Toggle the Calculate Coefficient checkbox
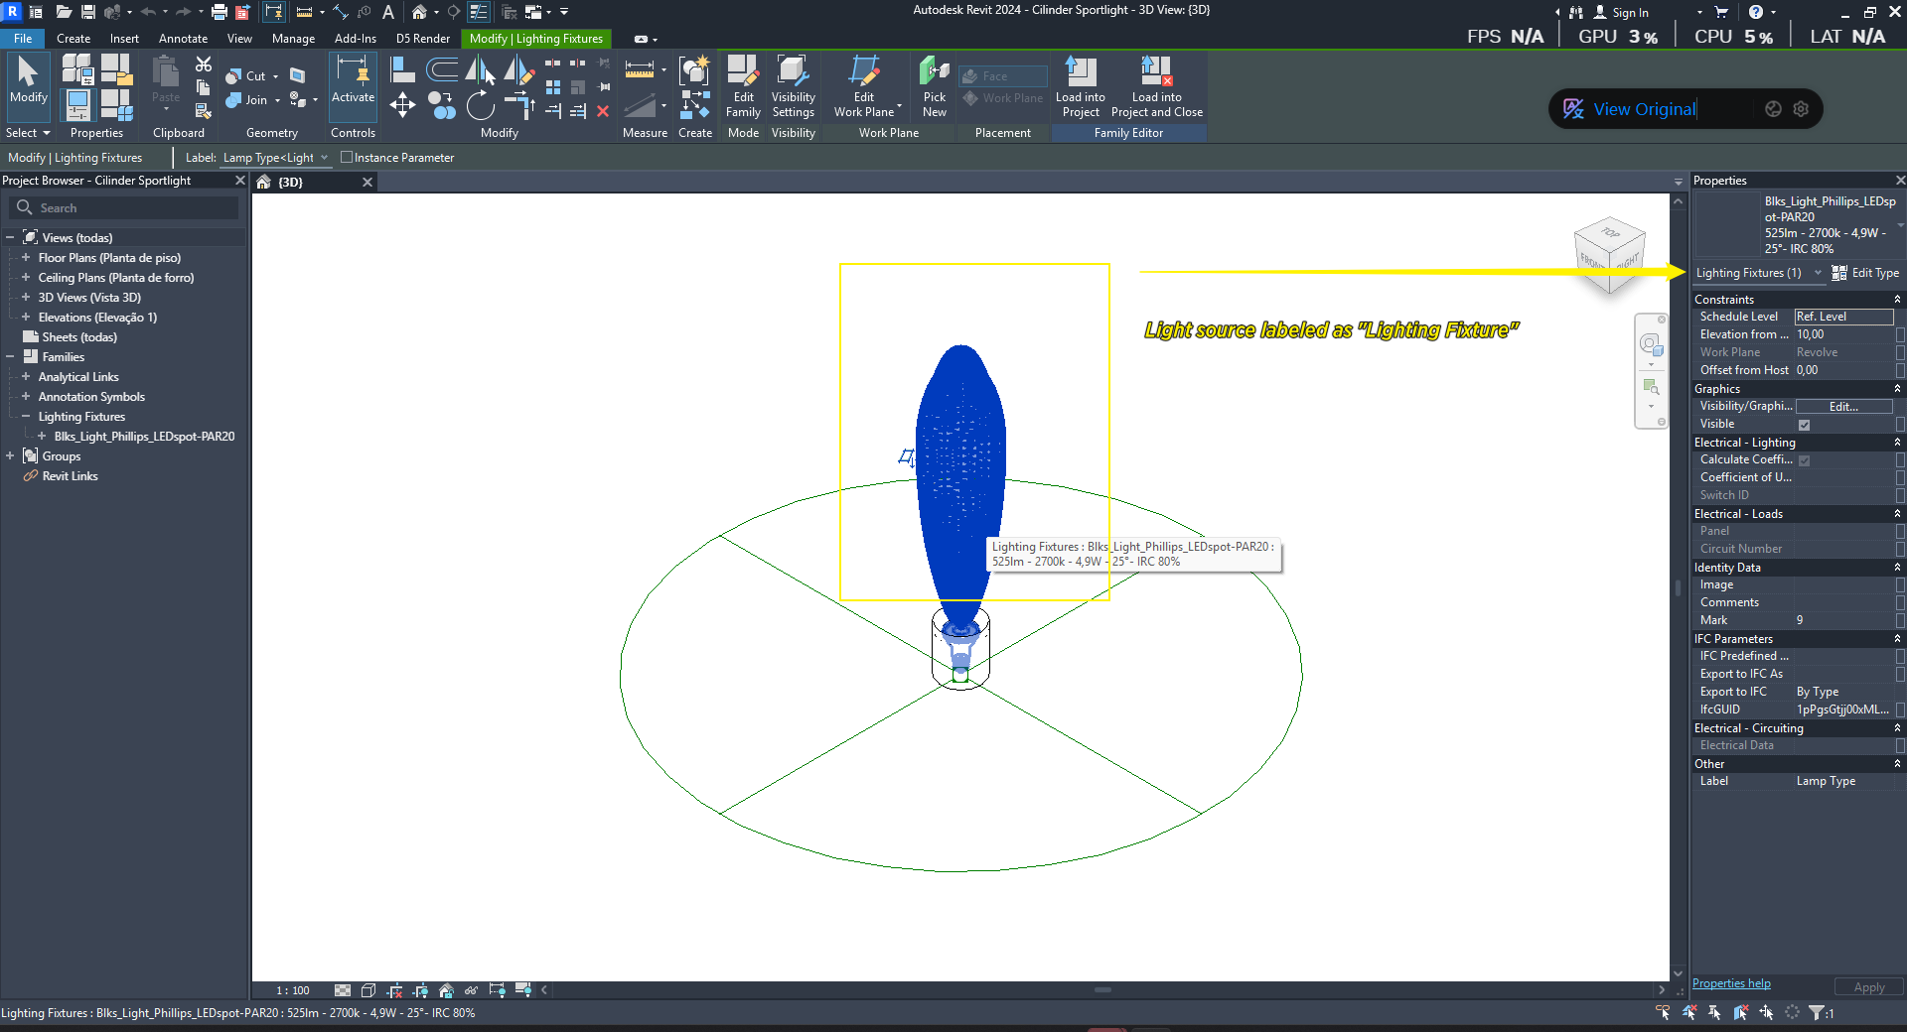Image resolution: width=1907 pixels, height=1032 pixels. pos(1804,460)
